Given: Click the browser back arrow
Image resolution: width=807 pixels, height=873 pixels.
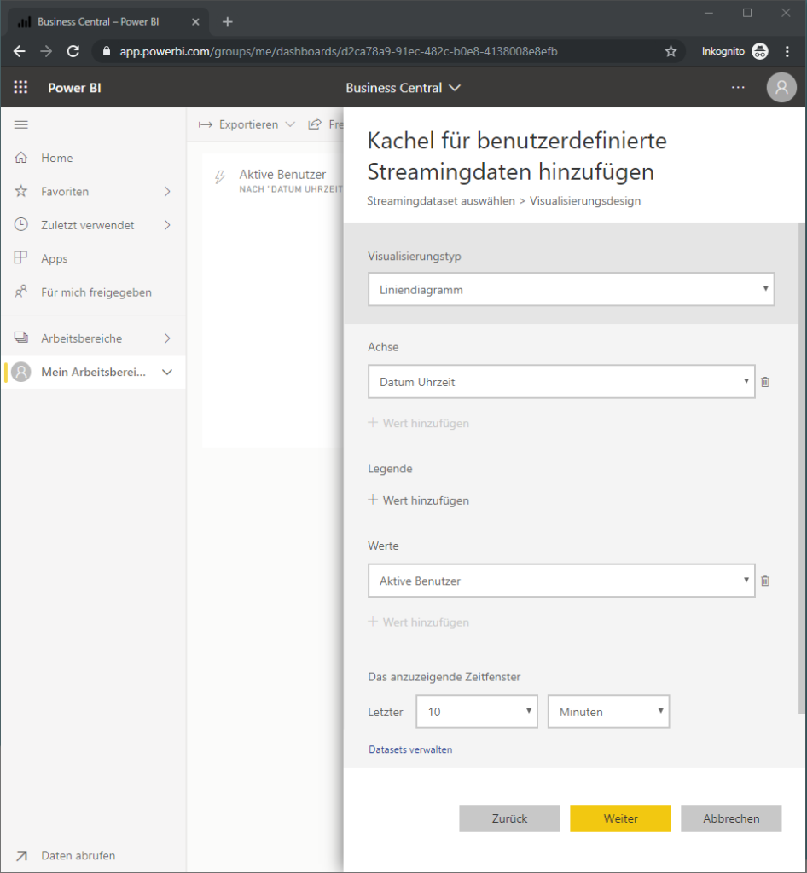Looking at the screenshot, I should [x=20, y=51].
